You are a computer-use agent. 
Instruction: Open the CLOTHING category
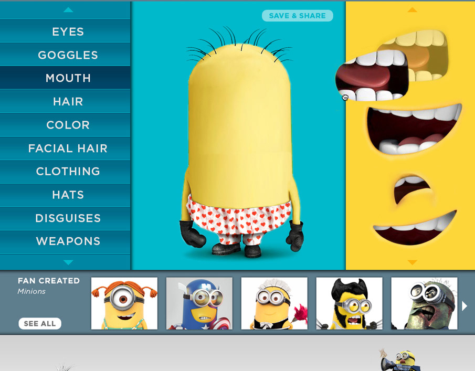pos(65,172)
